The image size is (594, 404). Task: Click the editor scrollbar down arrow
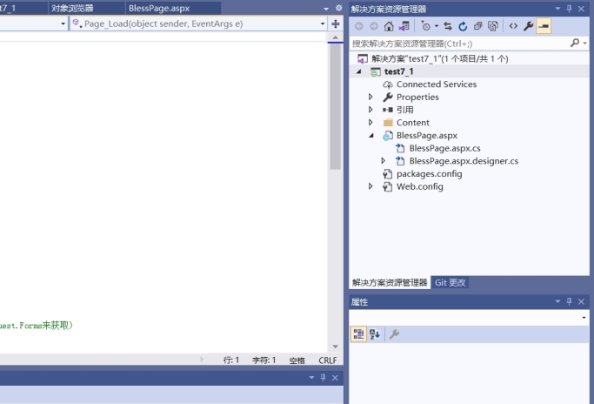[x=335, y=347]
